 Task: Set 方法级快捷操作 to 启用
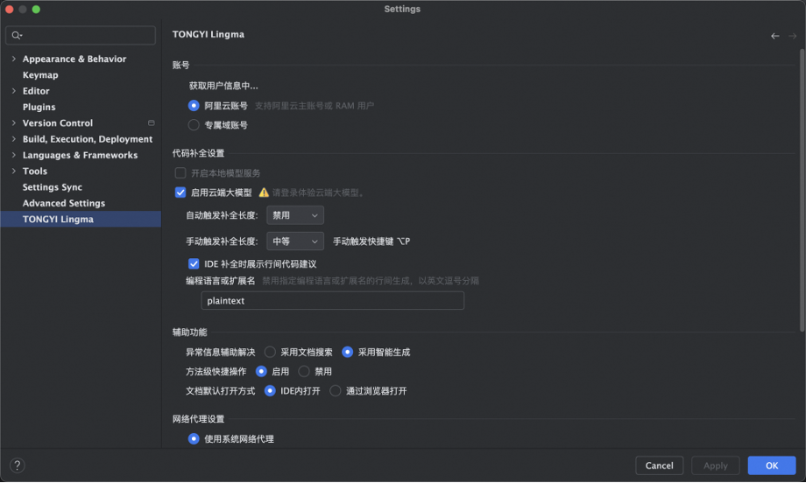coord(261,372)
